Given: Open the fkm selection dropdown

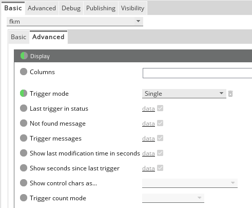Looking at the screenshot, I should coord(75,22).
